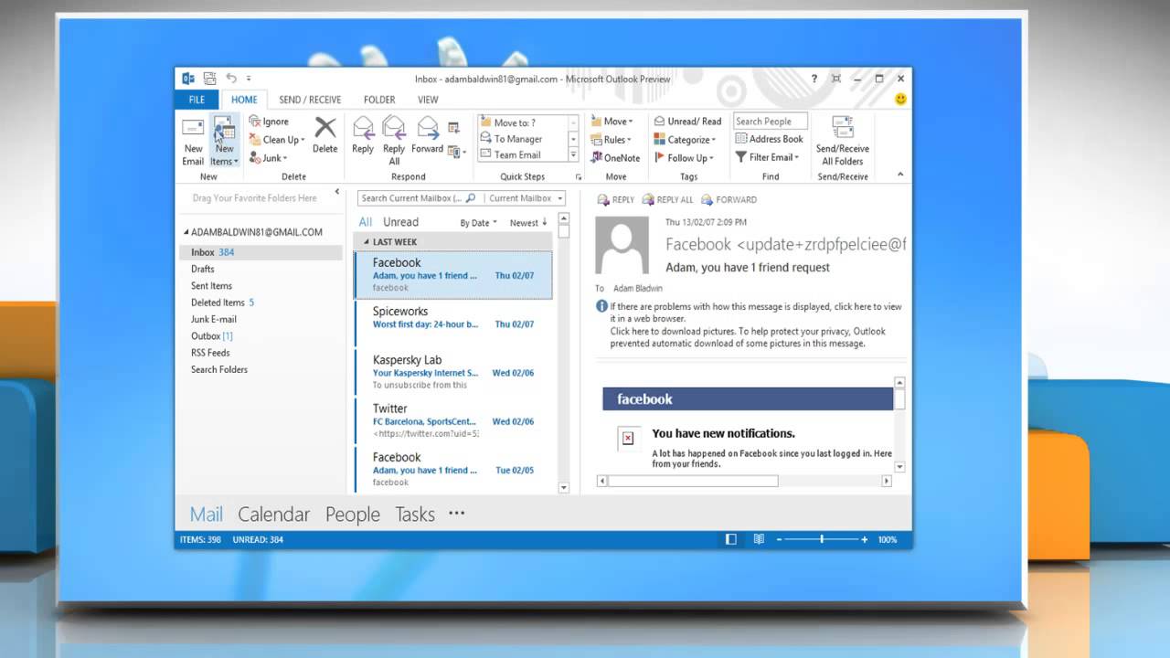Expand the Quick Steps gallery
Viewport: 1170px width, 658px height.
point(573,156)
